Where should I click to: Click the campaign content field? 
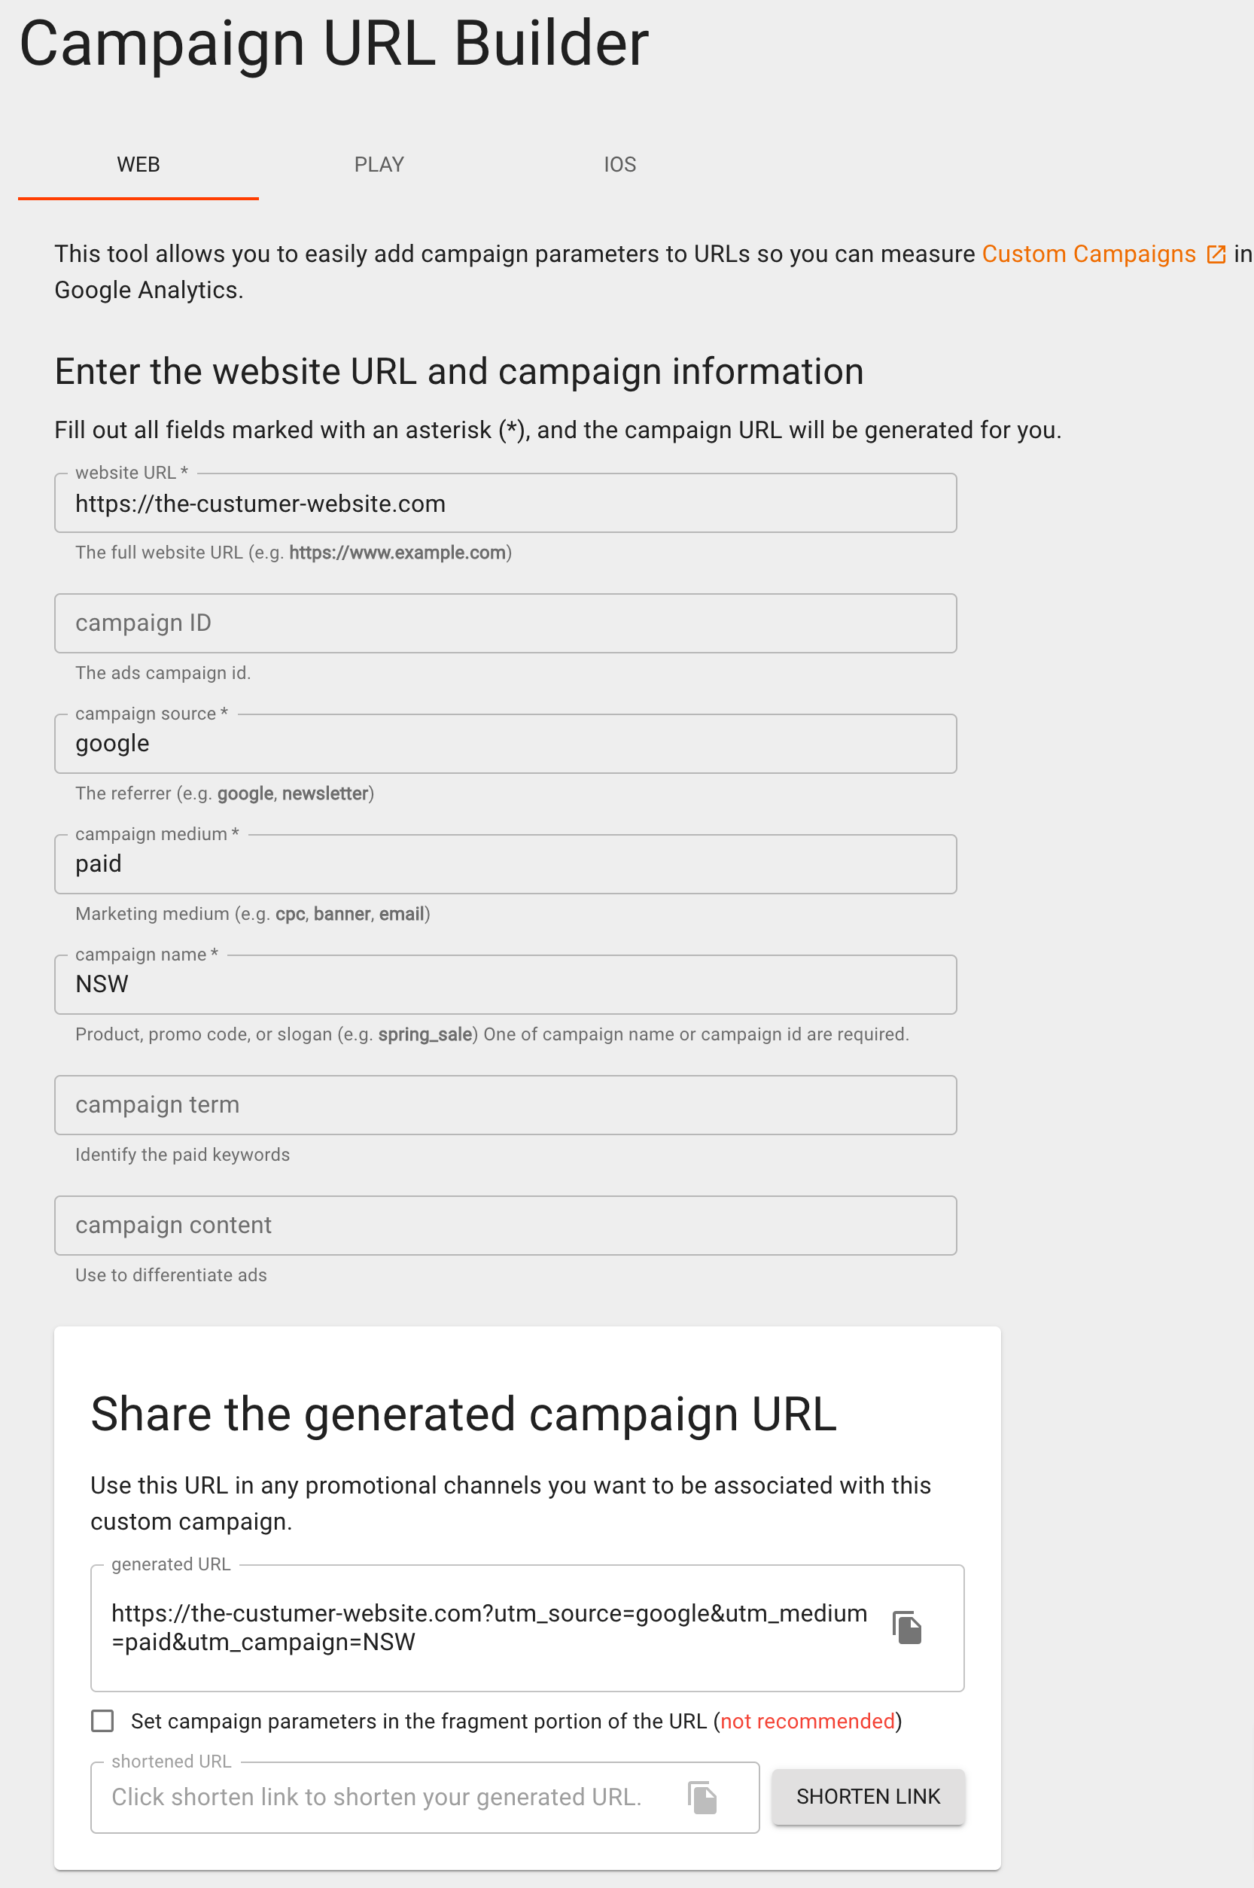[x=504, y=1225]
